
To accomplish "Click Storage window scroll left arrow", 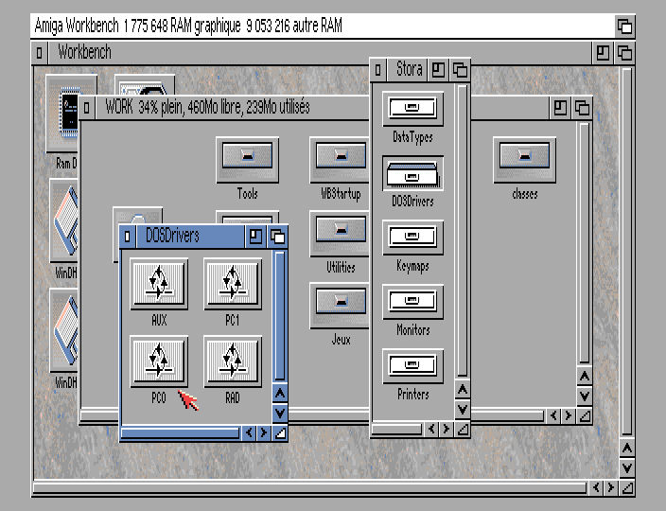I will [431, 429].
